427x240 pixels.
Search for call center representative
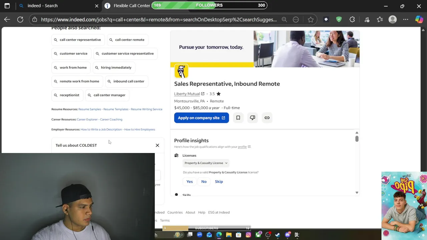tap(77, 40)
